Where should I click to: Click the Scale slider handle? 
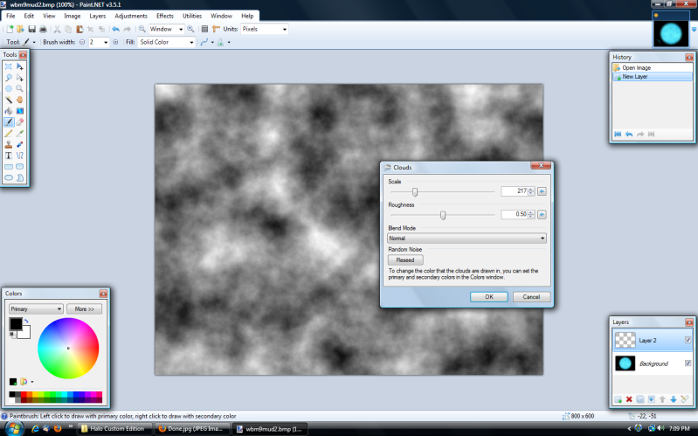click(415, 192)
